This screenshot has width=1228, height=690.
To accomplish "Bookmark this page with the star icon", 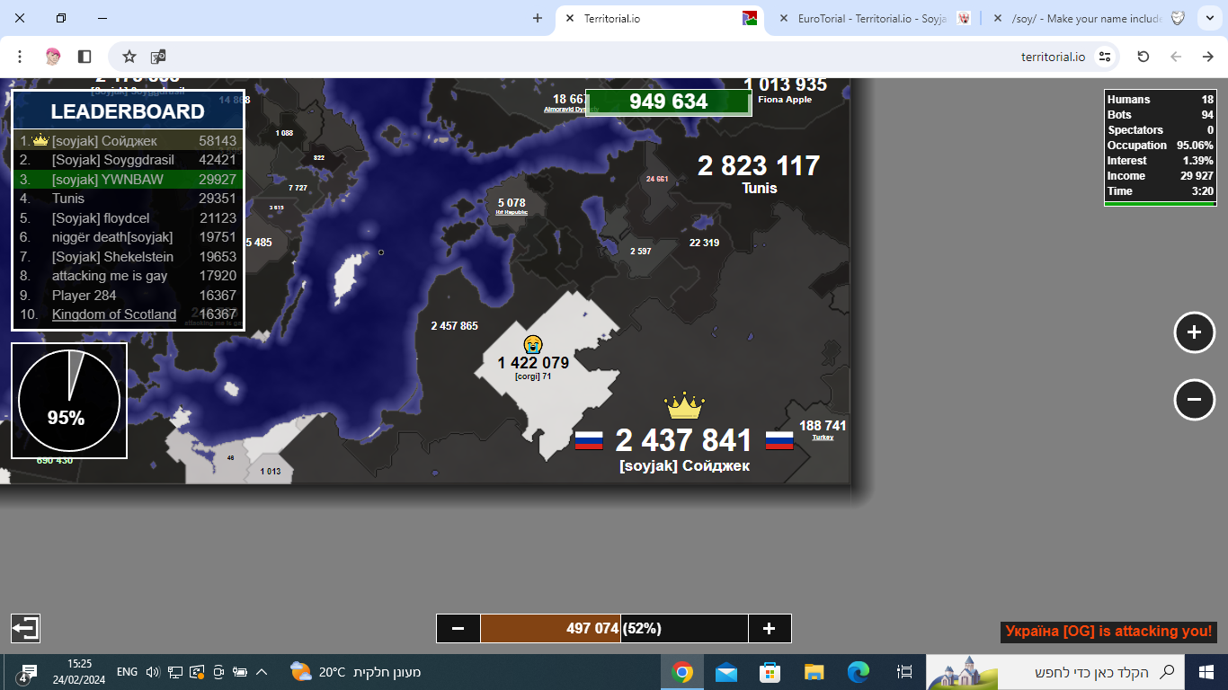I will pos(129,57).
